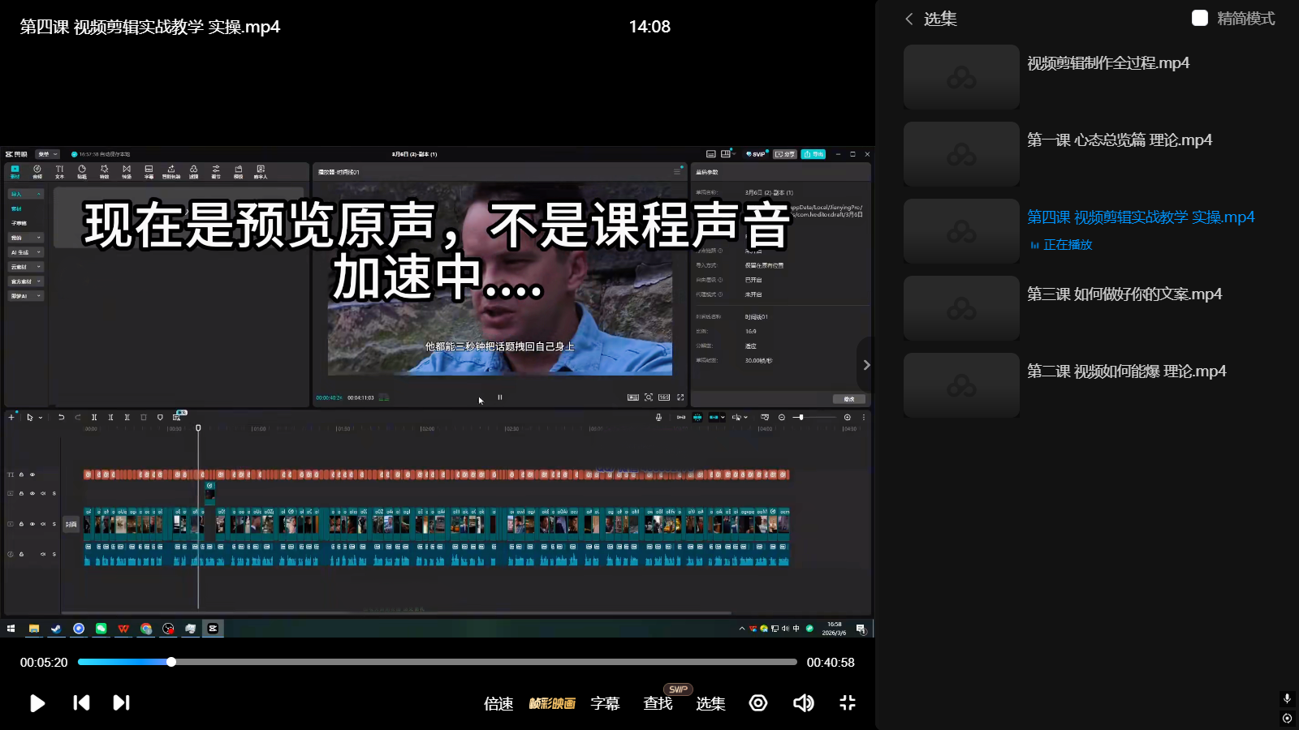Select 第三课 如何做好你的文案.mp4 in playlist
This screenshot has height=730, width=1299.
point(1124,294)
